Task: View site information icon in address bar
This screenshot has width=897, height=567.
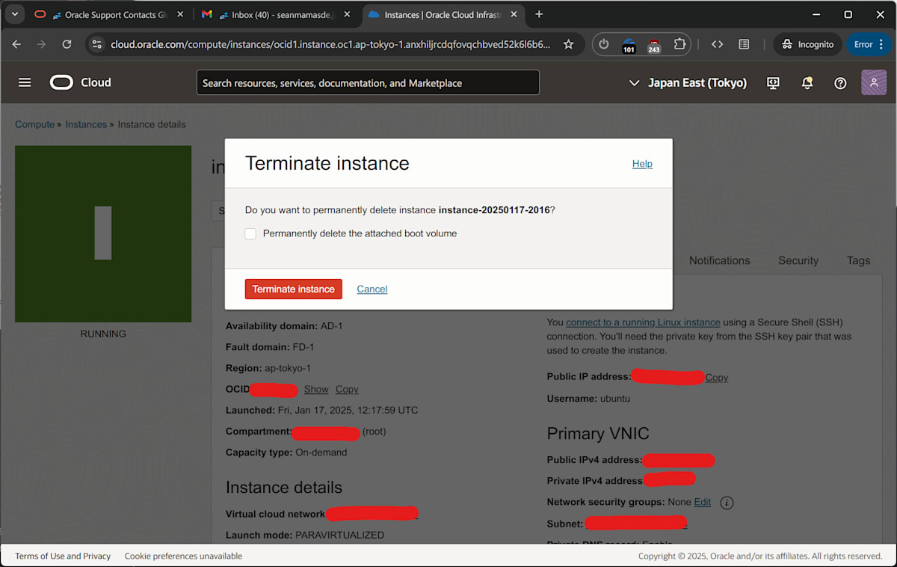Action: point(96,44)
